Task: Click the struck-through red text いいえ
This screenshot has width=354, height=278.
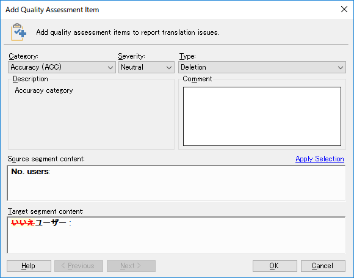Action: click(23, 223)
